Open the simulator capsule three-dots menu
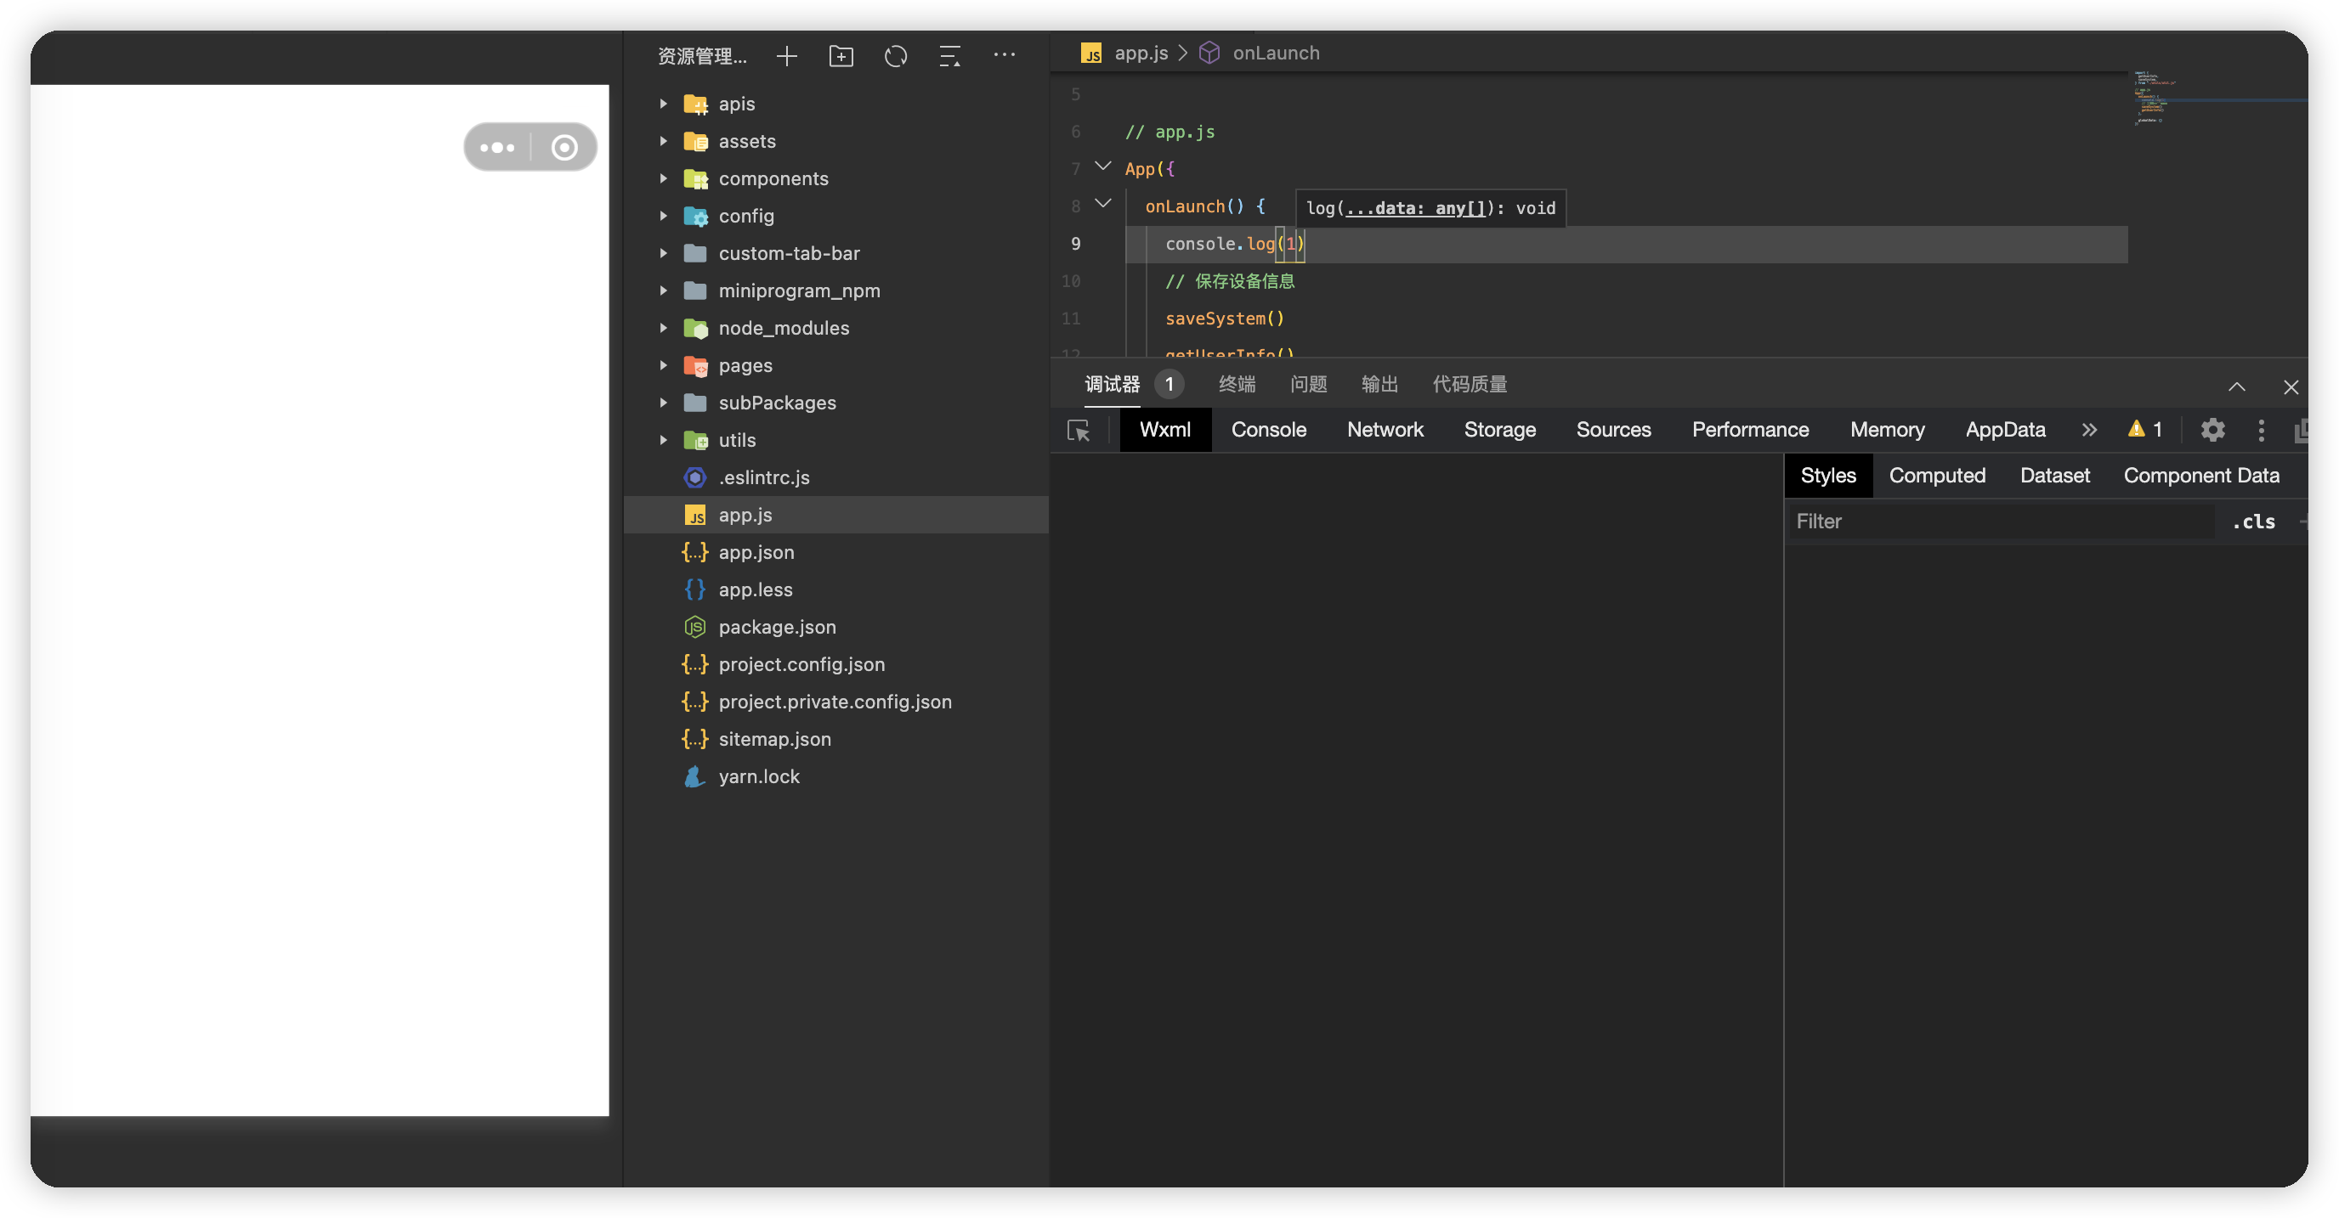 (497, 147)
